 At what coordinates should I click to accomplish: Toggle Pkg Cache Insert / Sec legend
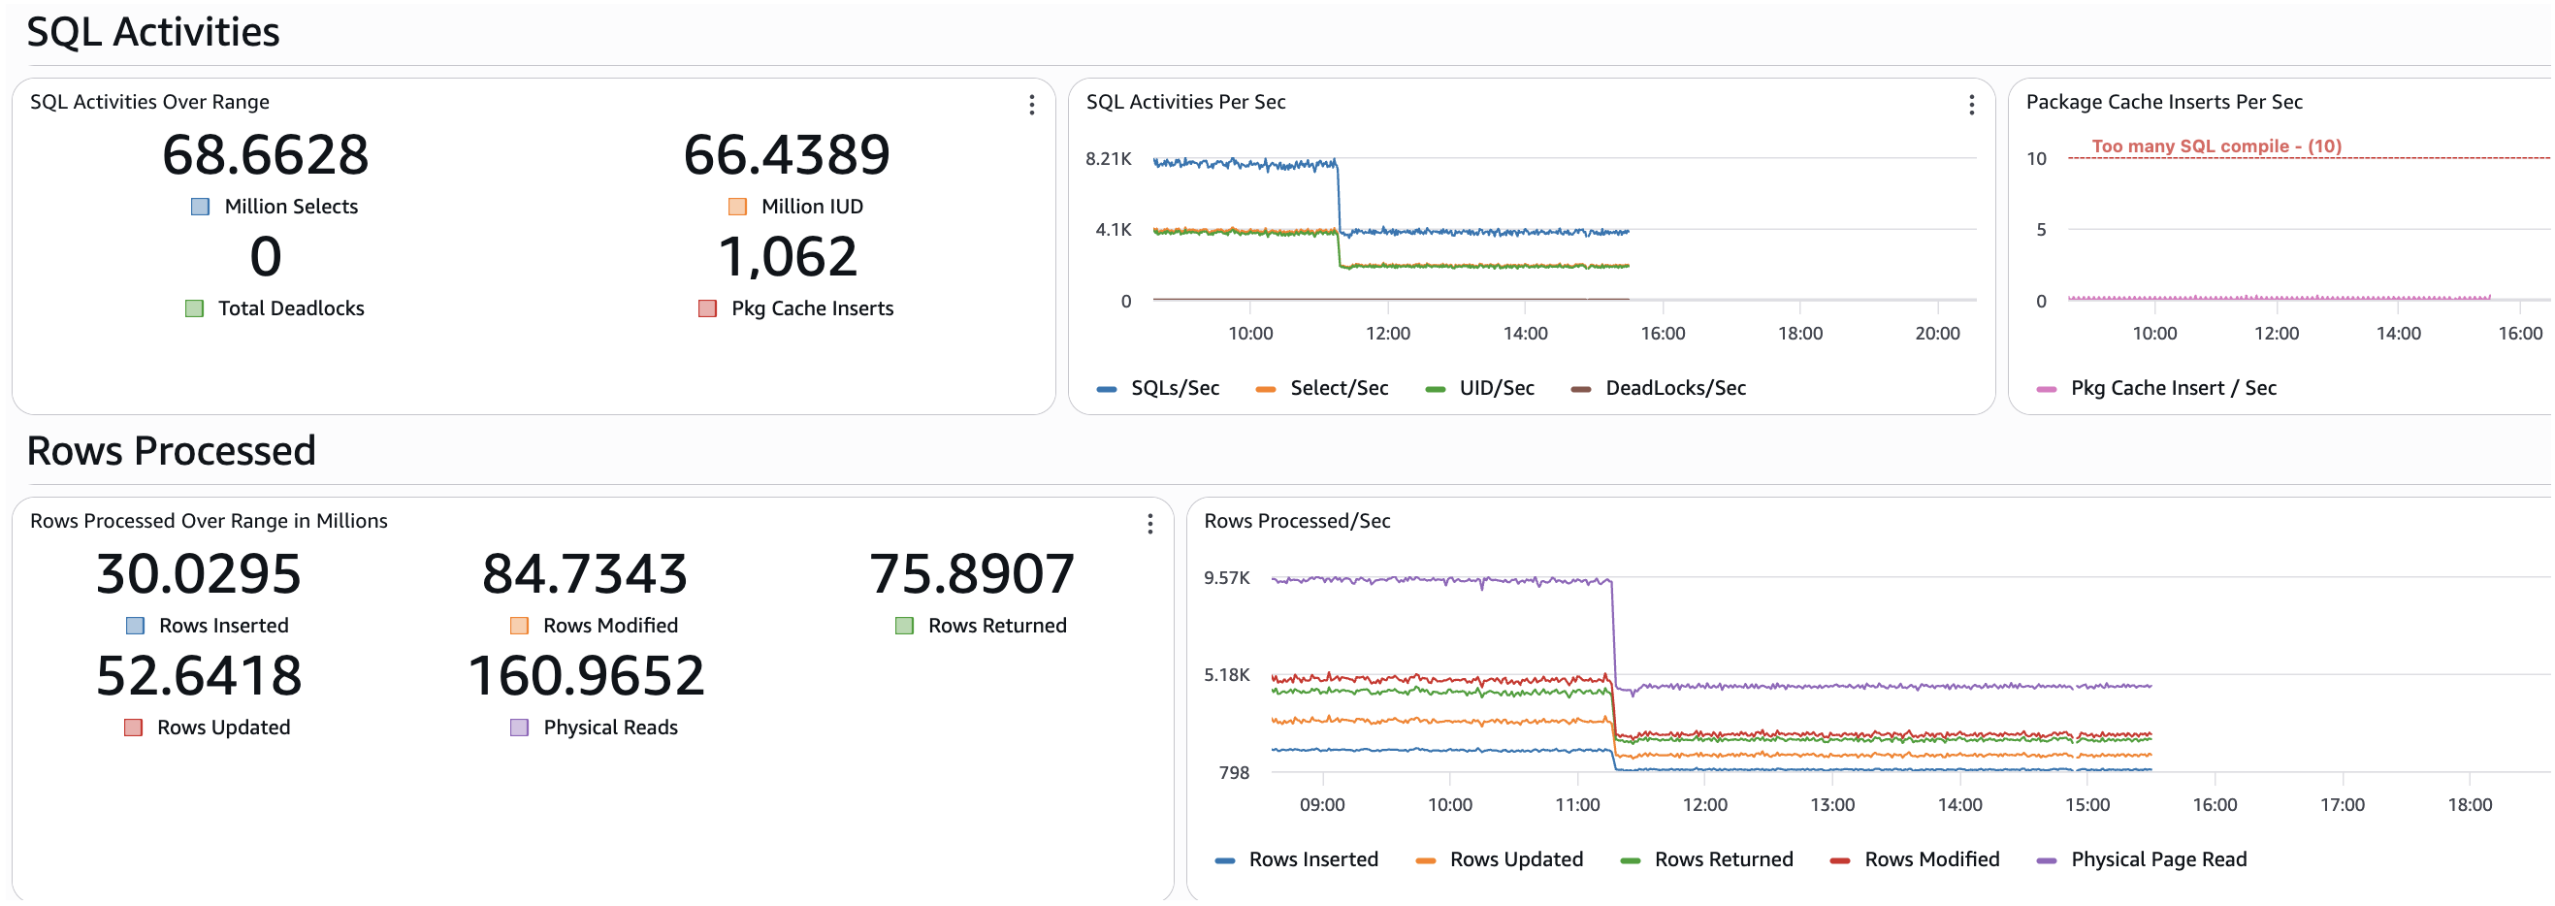[x=2155, y=388]
